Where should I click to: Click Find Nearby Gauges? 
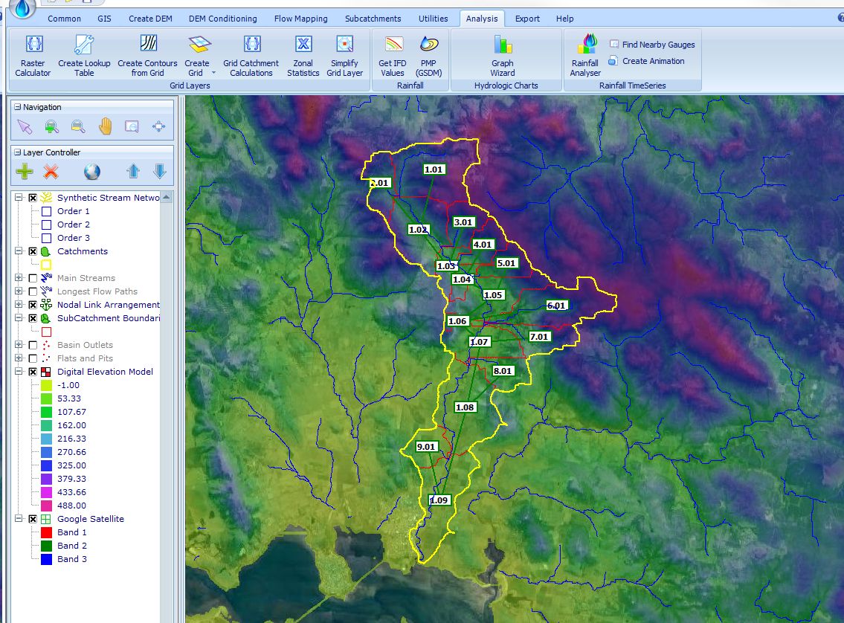click(652, 45)
